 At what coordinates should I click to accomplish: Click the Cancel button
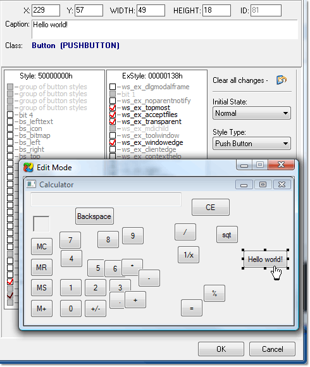coord(272,349)
